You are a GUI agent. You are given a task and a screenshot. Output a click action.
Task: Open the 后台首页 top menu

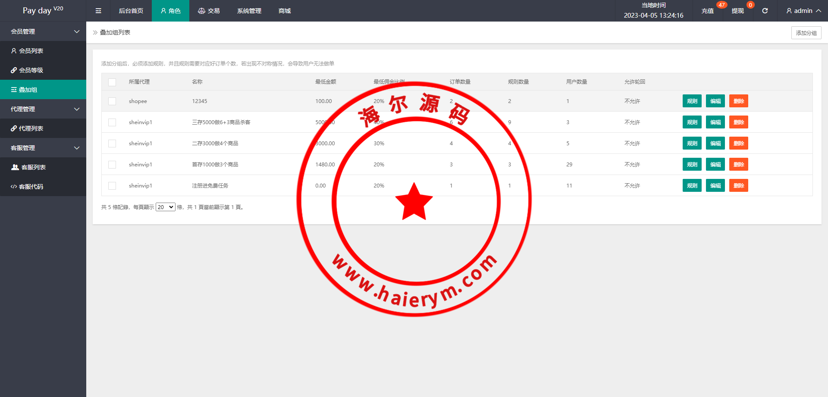point(131,11)
